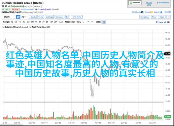The image size is (174, 126).
Task: Add a study with +Study button
Action: coord(33,17)
